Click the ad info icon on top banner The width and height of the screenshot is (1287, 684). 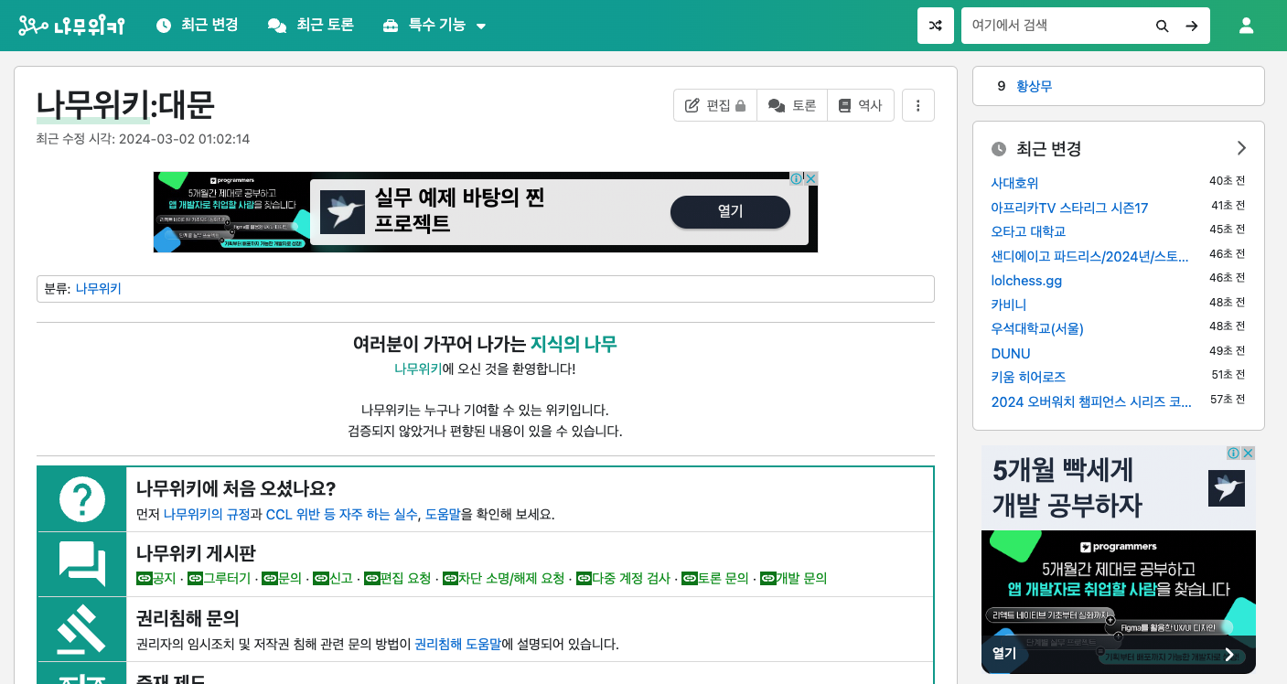pos(796,178)
